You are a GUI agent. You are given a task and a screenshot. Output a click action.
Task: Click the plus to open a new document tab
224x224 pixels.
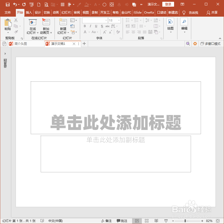point(84,44)
